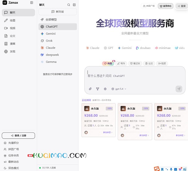188x171 pixels.
Task: Collapse the chat list panel icon
Action: pos(74,5)
